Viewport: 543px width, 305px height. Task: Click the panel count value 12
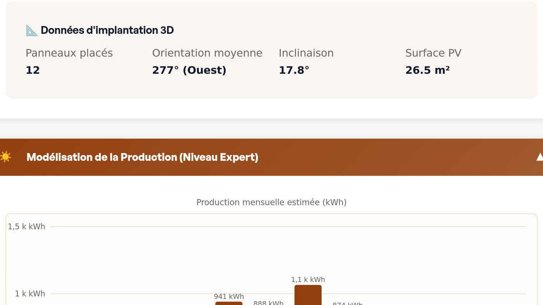33,70
